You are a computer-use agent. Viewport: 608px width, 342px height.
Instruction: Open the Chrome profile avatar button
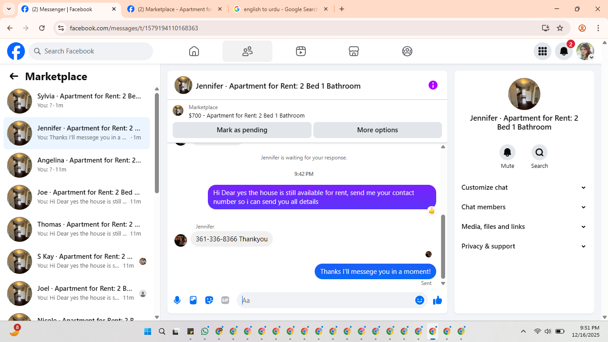pos(582,28)
